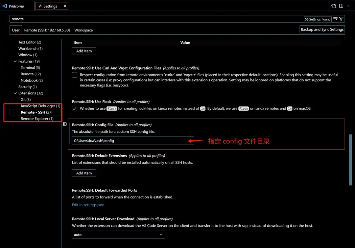Select Remote Explorer (1) category

click(37, 119)
